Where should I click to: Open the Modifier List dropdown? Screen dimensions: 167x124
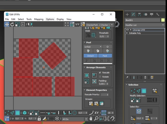(145, 25)
